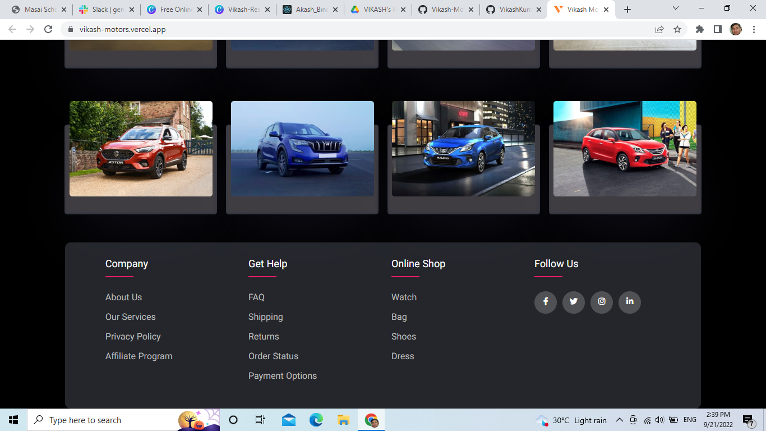The height and width of the screenshot is (431, 766).
Task: Open the Instagram social icon
Action: click(601, 302)
